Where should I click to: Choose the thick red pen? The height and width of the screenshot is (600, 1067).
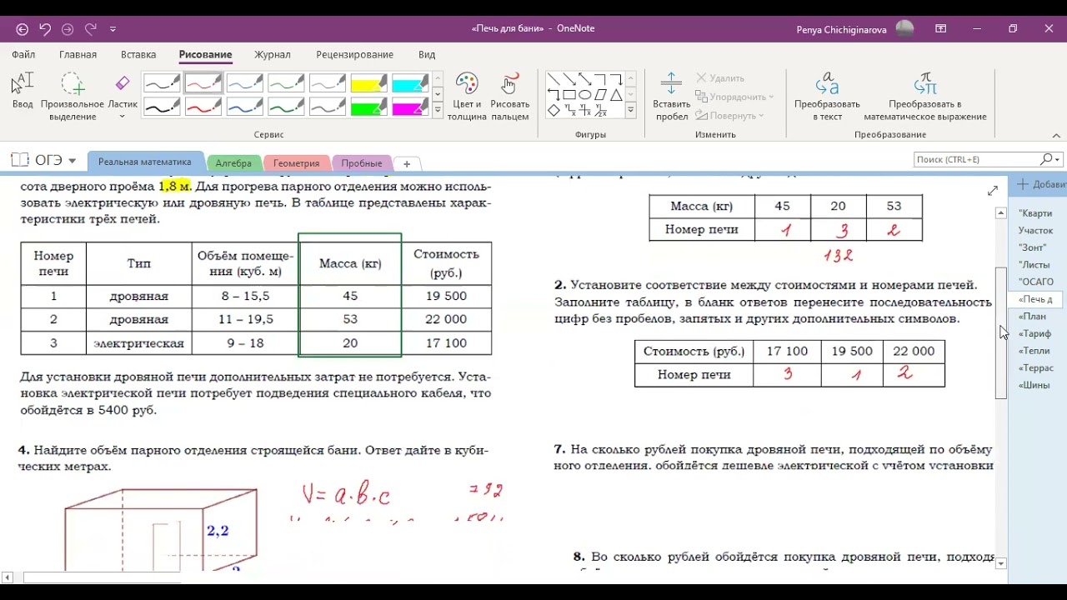203,108
